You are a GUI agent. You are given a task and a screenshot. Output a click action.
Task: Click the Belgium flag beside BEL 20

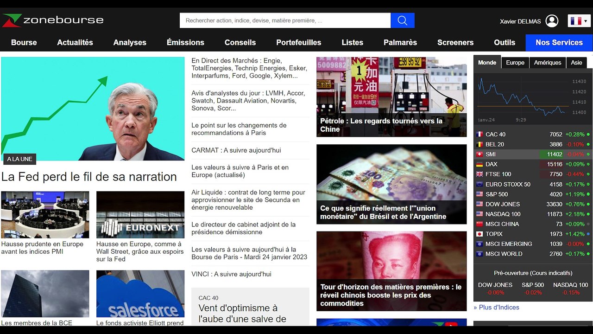(479, 144)
